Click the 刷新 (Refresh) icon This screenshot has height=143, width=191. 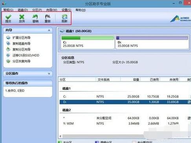point(64,17)
